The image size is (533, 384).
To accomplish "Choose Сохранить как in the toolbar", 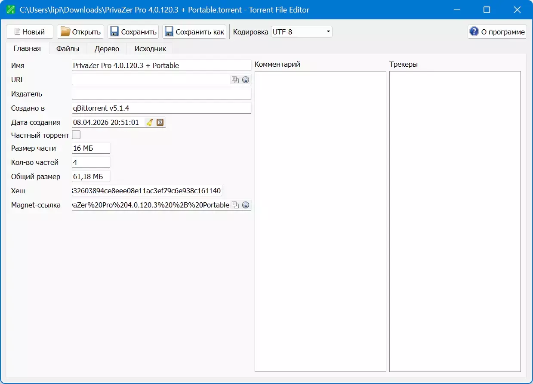I will 194,32.
